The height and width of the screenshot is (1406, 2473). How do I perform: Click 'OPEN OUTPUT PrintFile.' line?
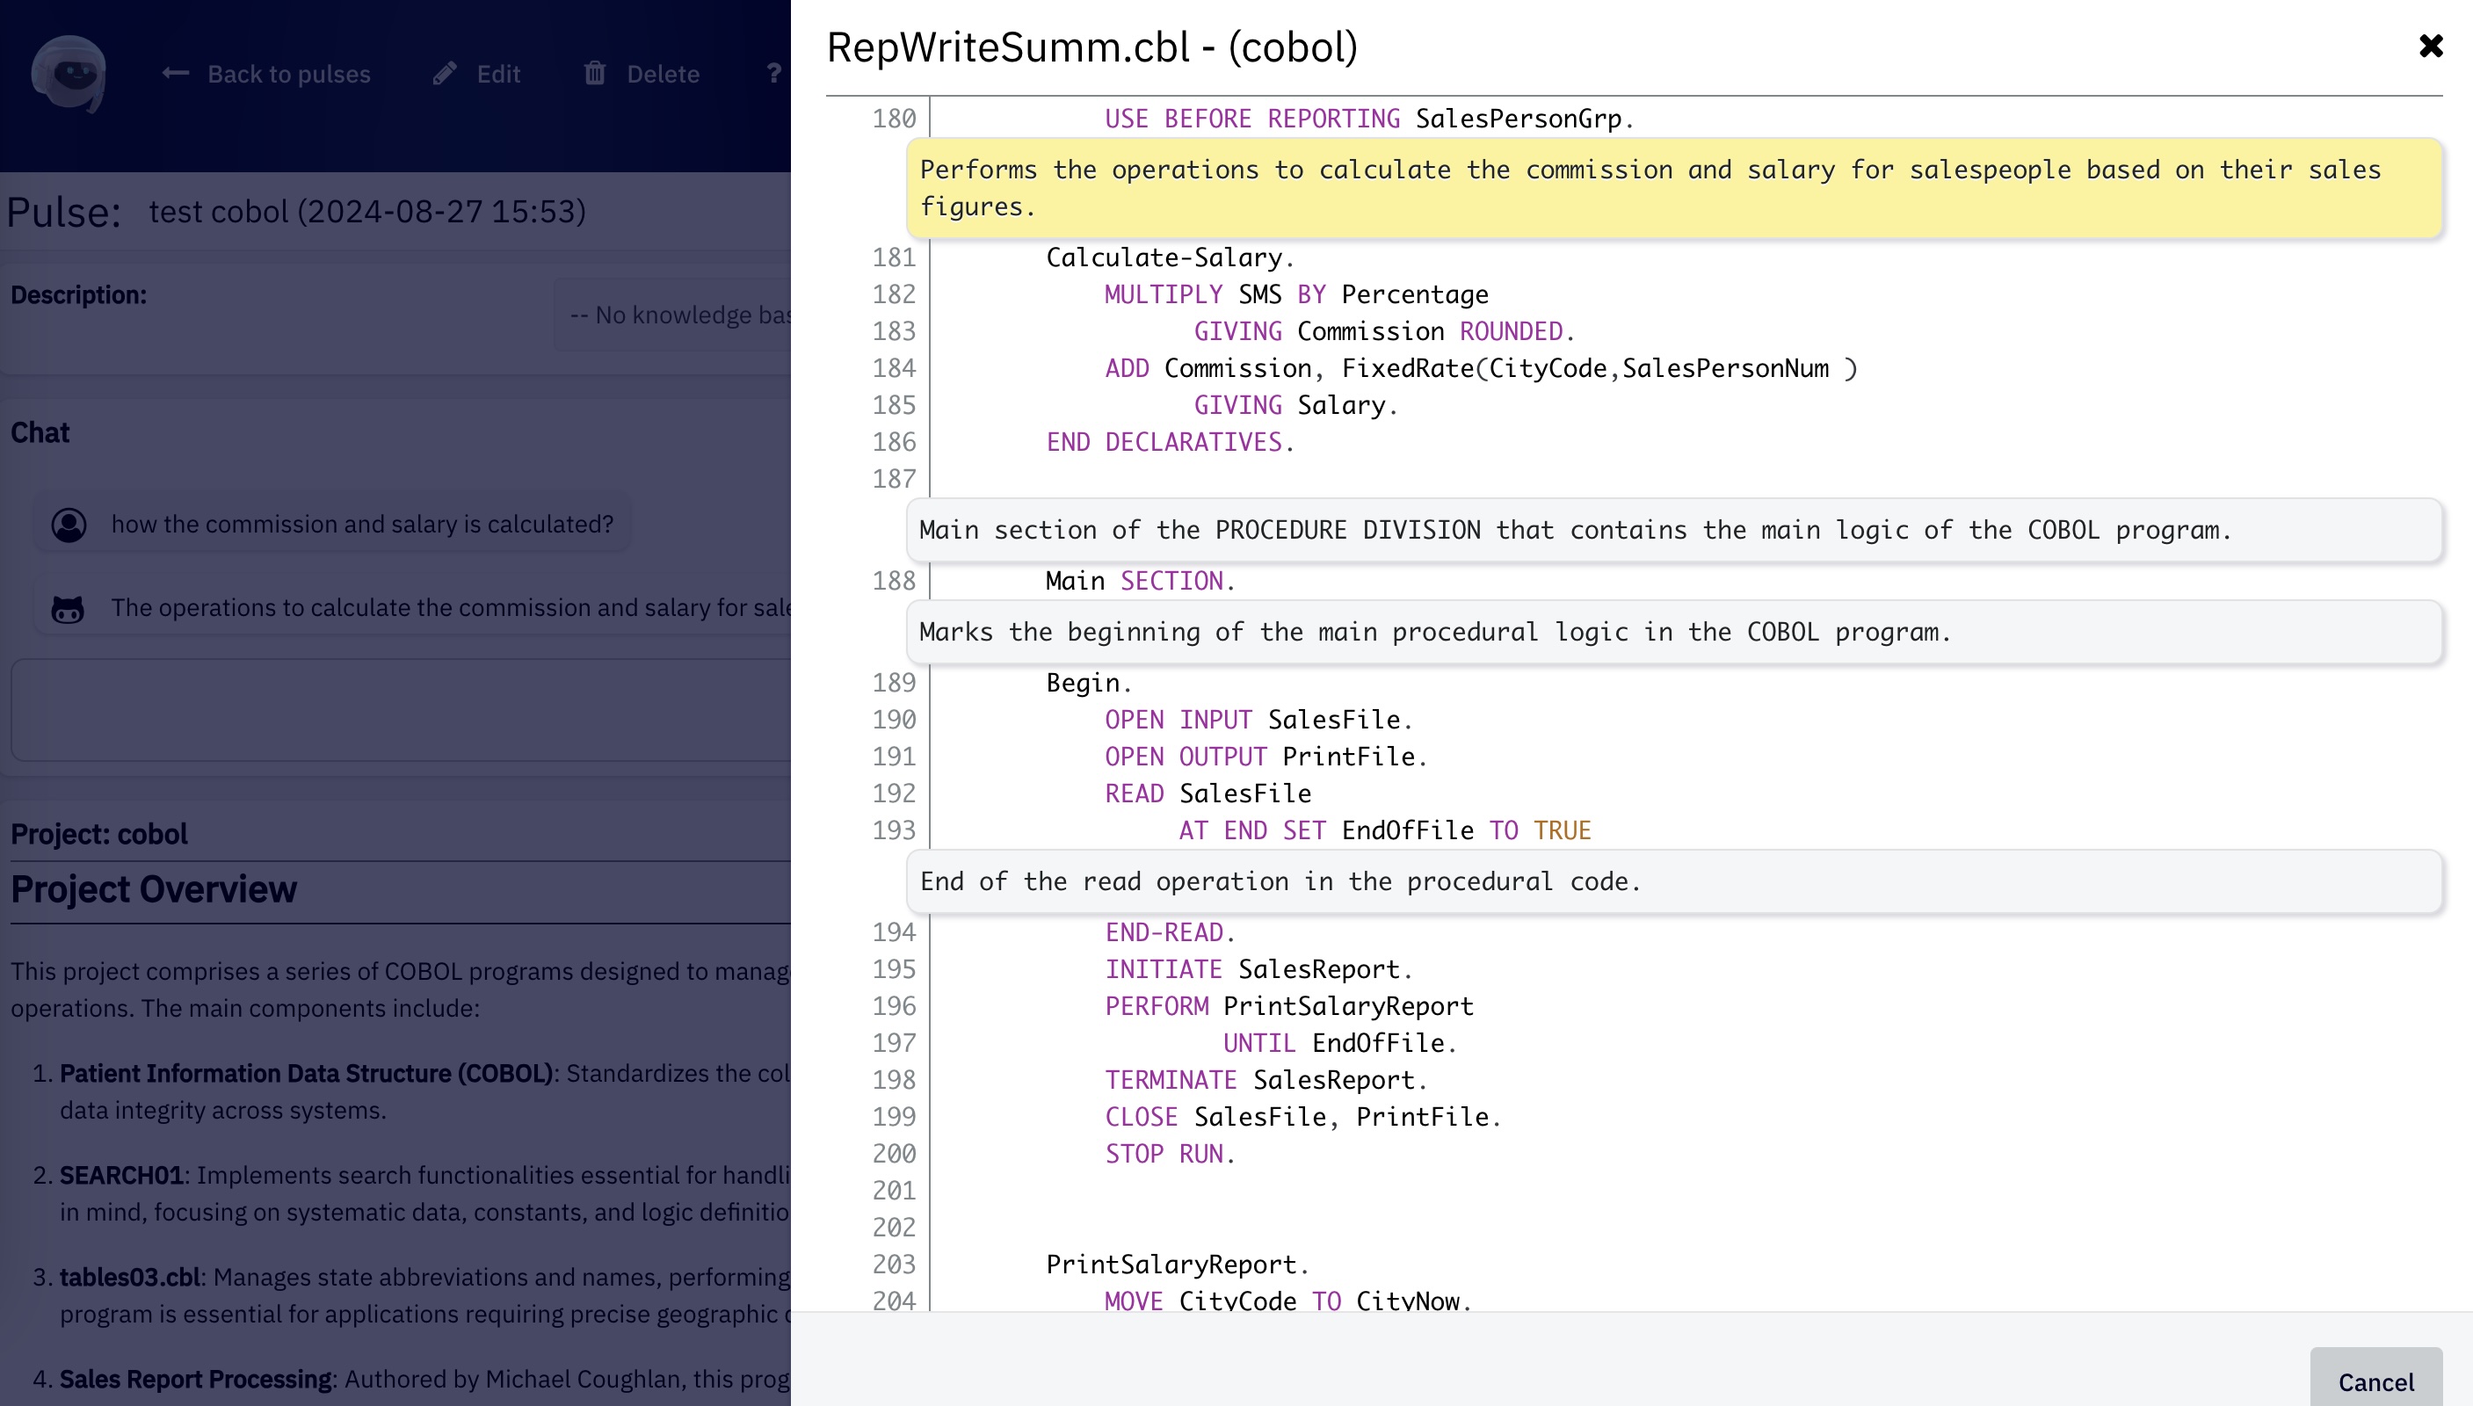(1266, 756)
